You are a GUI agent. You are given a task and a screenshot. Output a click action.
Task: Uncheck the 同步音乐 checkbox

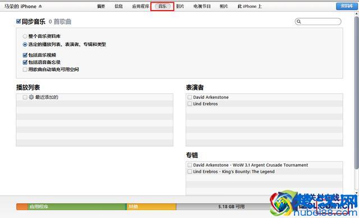tap(19, 21)
